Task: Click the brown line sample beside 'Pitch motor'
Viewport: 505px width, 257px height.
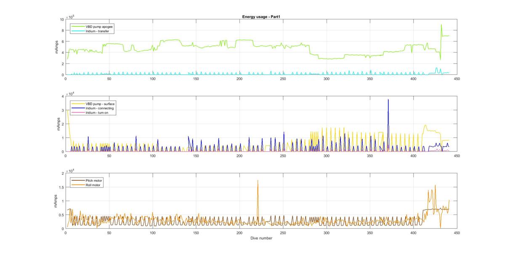Action: pyautogui.click(x=78, y=180)
